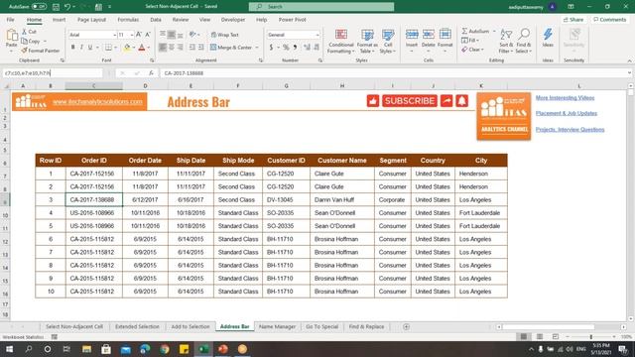This screenshot has height=357, width=635.
Task: Open More Interesting Videos link
Action: (x=565, y=98)
